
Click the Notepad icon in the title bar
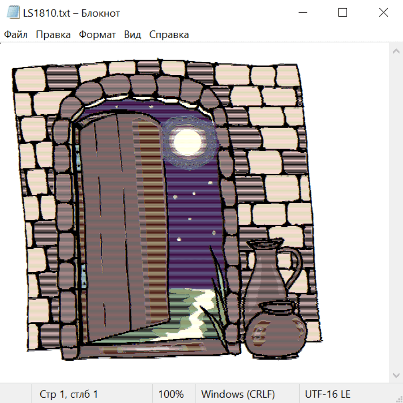[x=13, y=13]
